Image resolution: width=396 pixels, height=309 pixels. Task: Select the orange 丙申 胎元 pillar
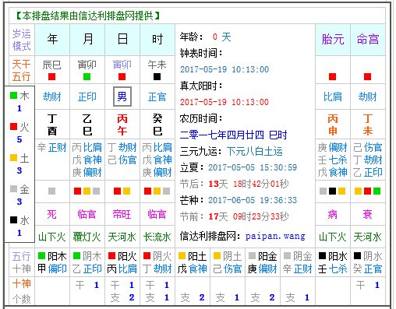pyautogui.click(x=333, y=125)
